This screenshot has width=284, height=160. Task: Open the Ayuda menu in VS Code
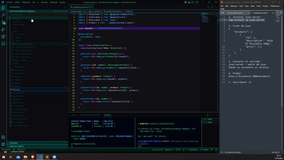click(x=62, y=2)
